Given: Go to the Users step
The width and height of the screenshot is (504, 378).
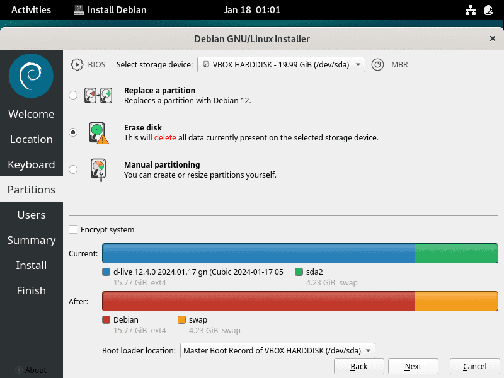Looking at the screenshot, I should click(x=31, y=215).
